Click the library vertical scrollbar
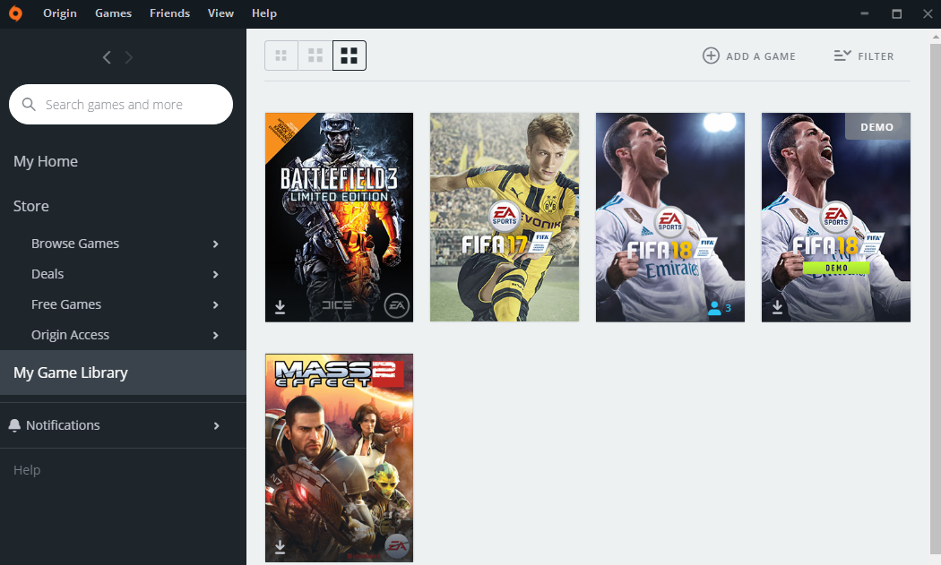941x565 pixels. [936, 298]
